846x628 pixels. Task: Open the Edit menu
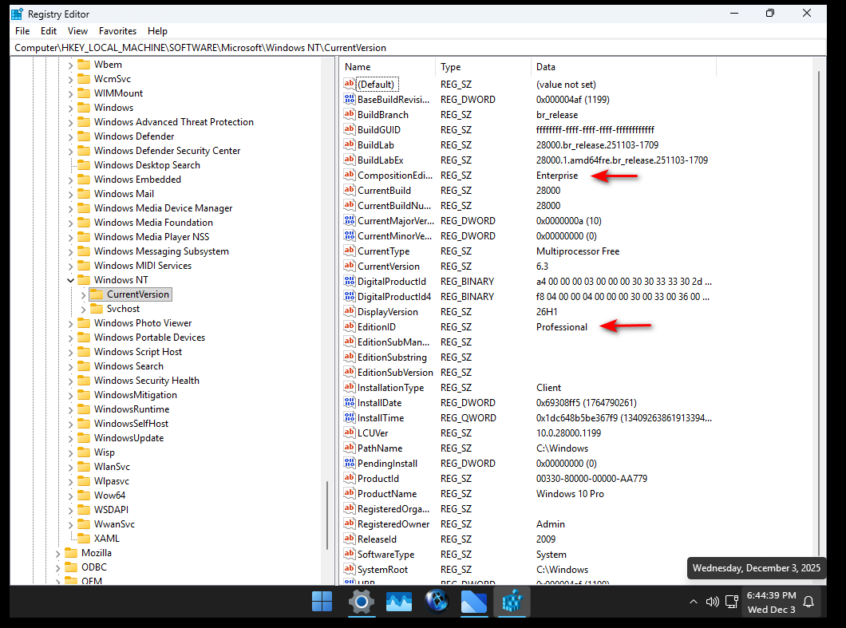[49, 31]
